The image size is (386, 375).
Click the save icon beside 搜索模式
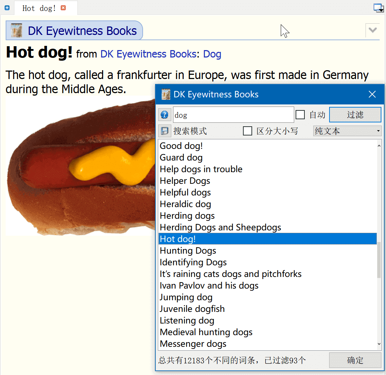point(165,131)
